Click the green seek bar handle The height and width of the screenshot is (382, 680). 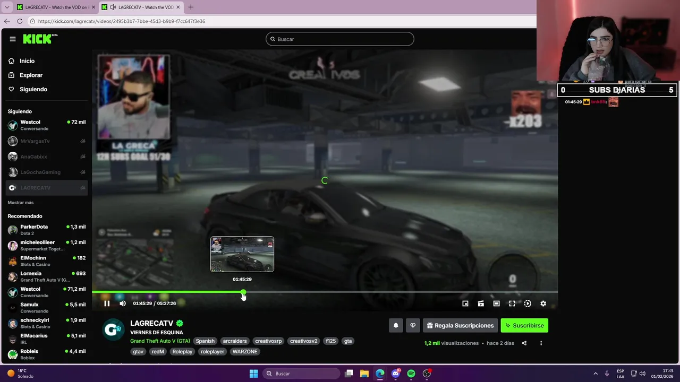tap(243, 292)
